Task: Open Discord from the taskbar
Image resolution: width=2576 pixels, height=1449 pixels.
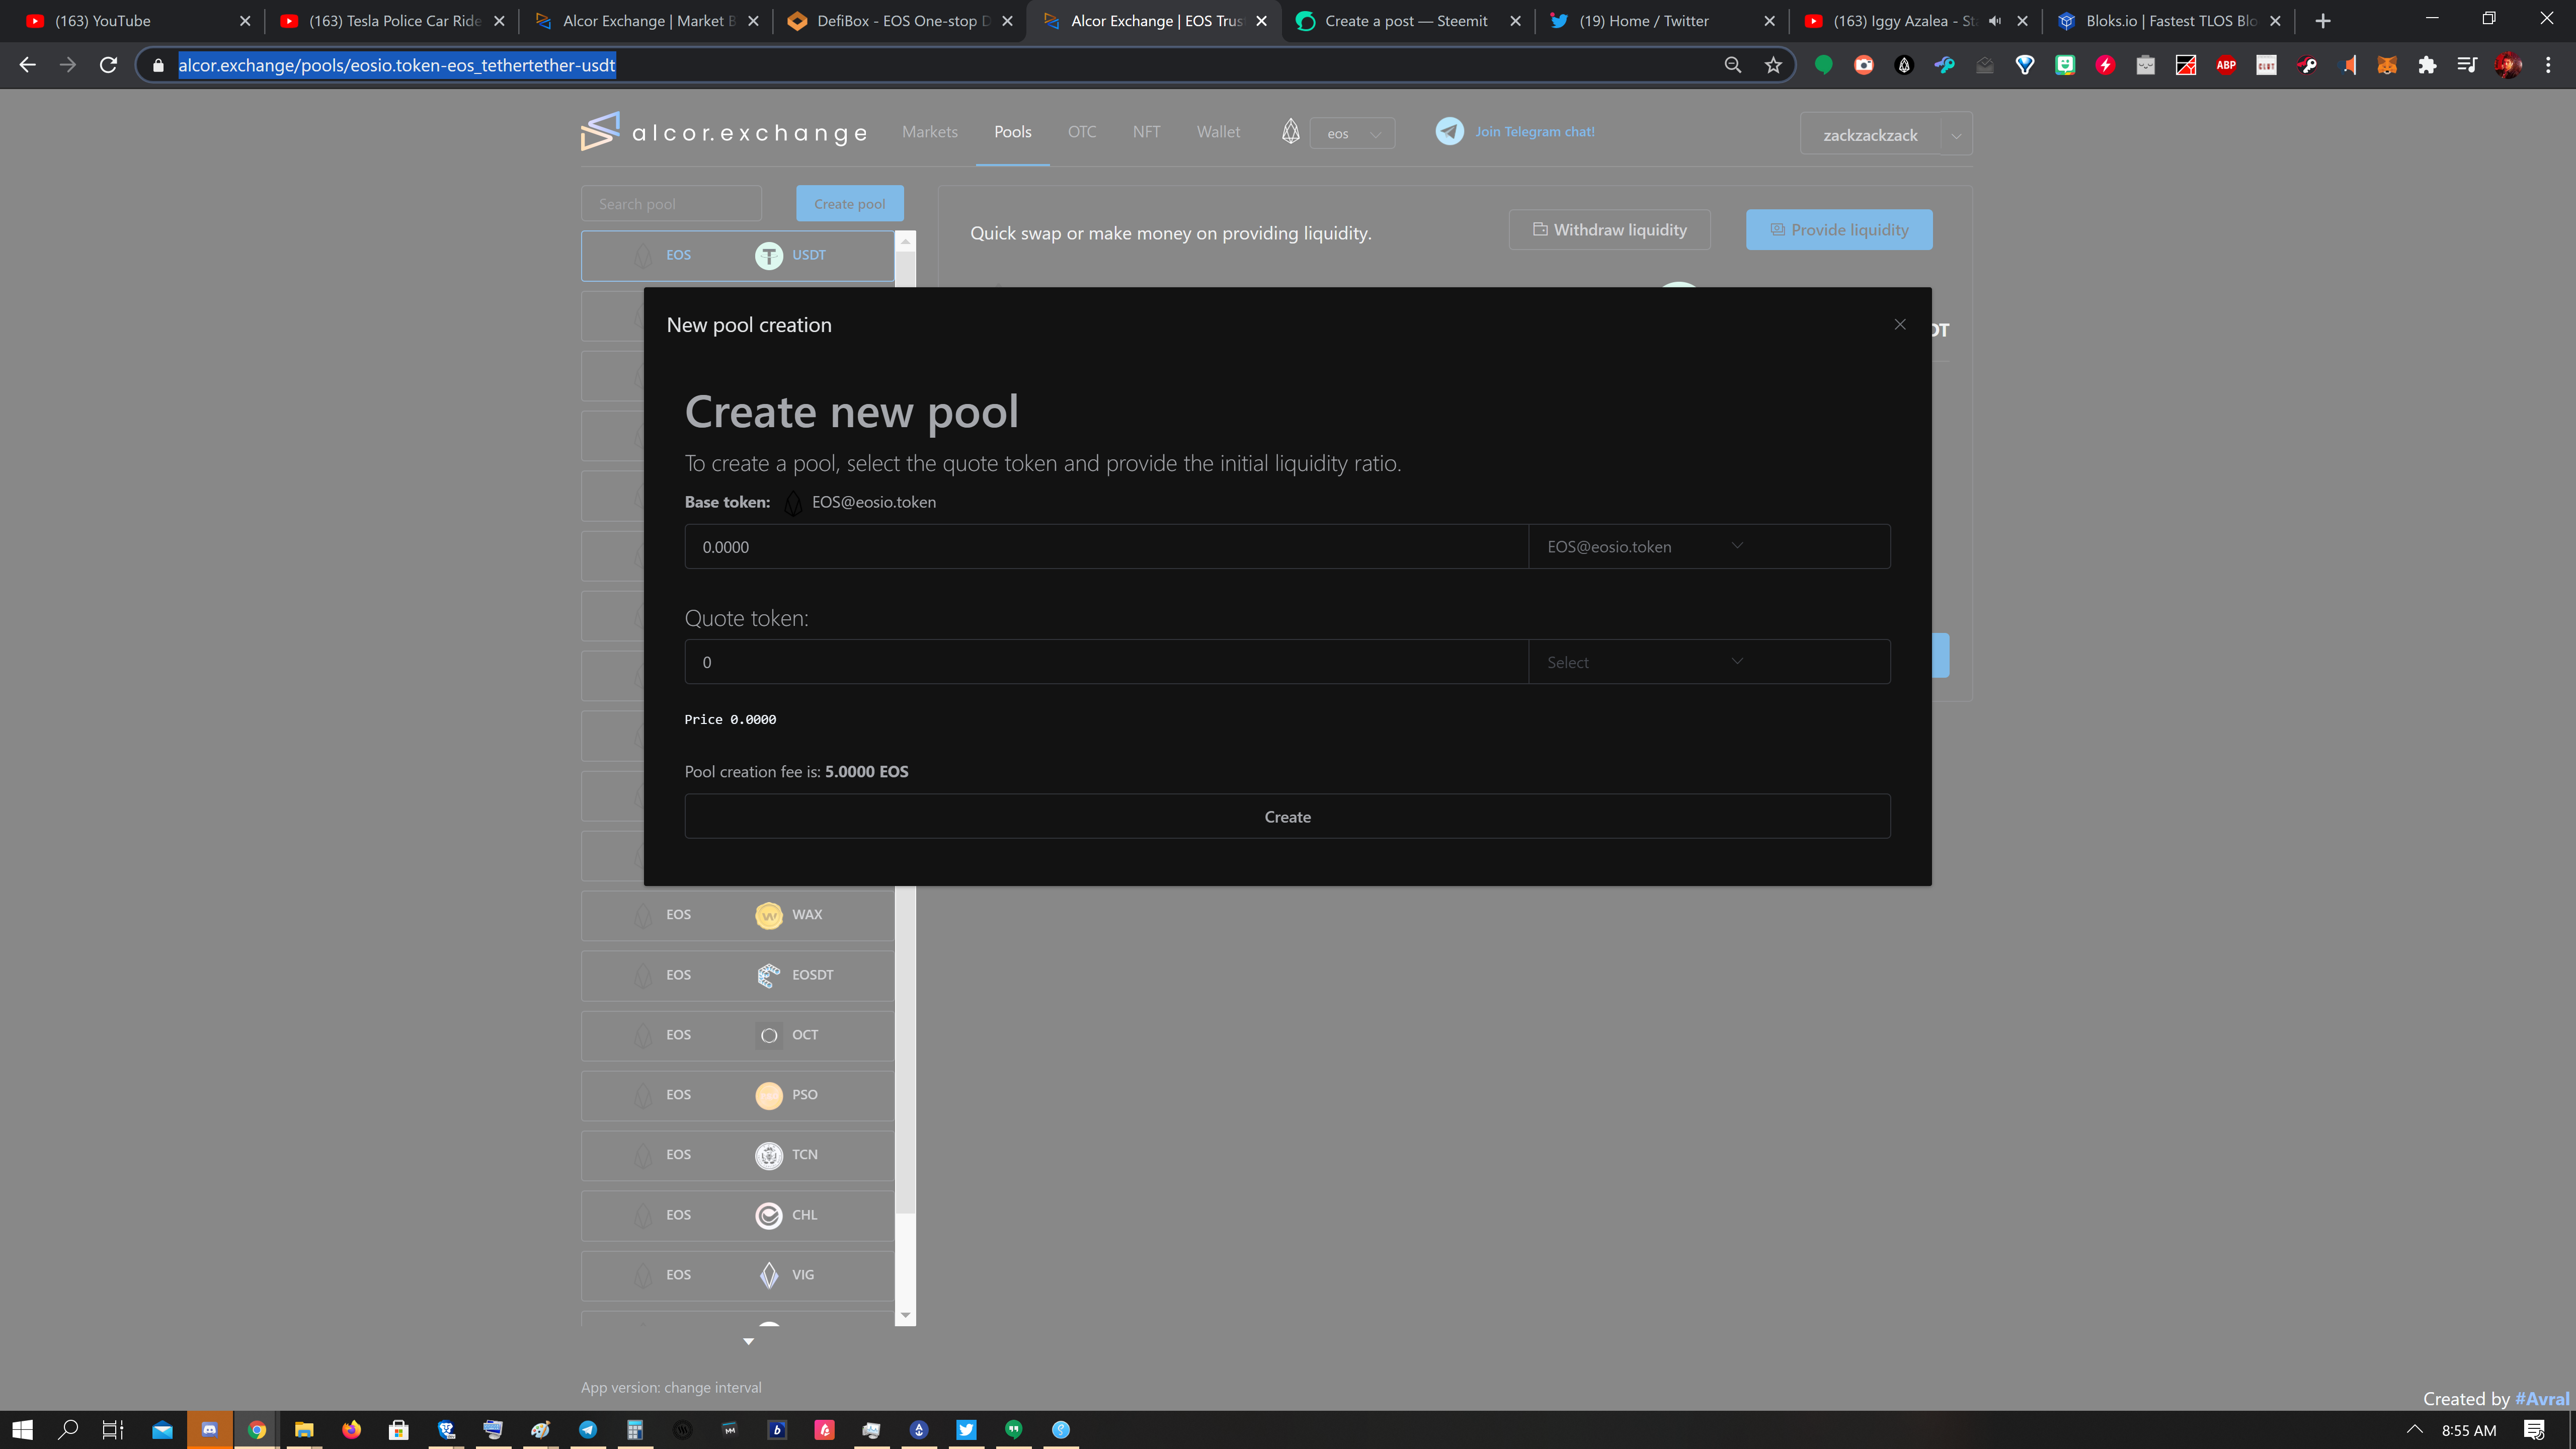Action: [209, 1430]
